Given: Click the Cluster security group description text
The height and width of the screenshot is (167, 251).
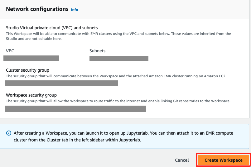Looking at the screenshot, I should click(116, 76).
